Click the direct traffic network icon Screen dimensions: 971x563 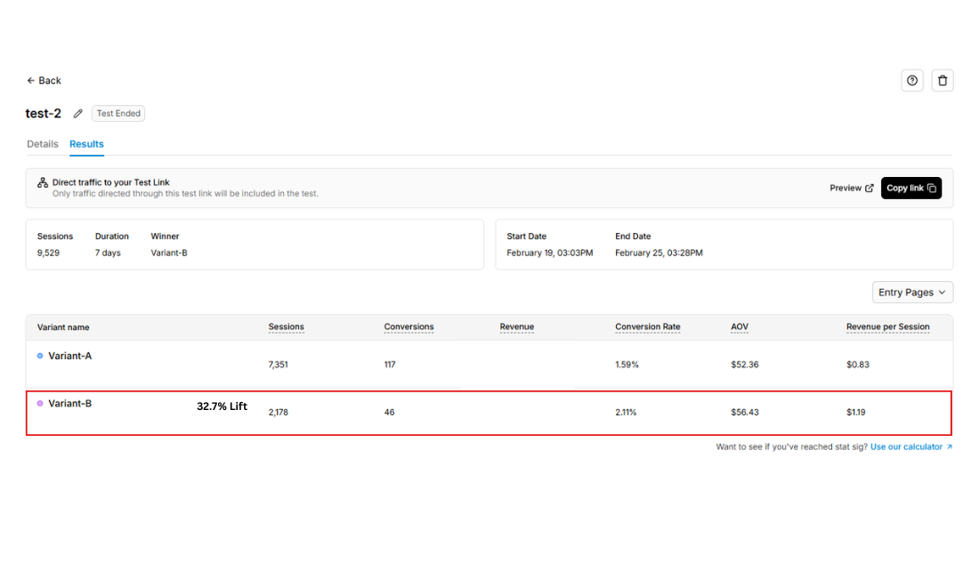42,182
